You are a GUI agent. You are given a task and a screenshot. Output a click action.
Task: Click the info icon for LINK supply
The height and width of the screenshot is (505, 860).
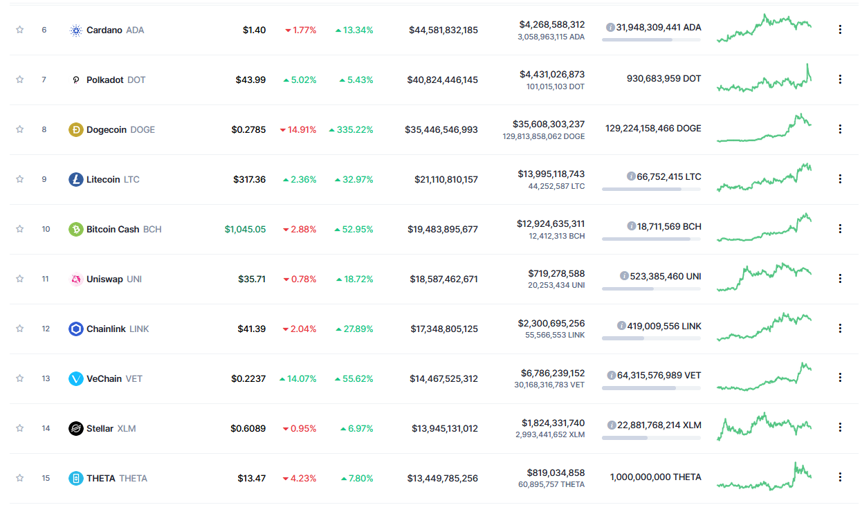click(621, 326)
